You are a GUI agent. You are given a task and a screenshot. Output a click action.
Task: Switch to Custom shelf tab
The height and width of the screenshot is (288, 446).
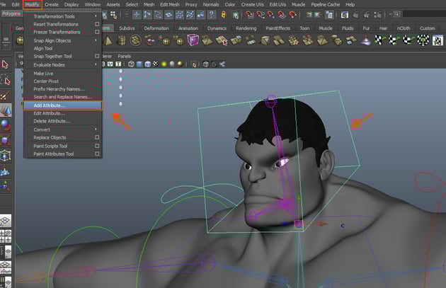tap(427, 28)
